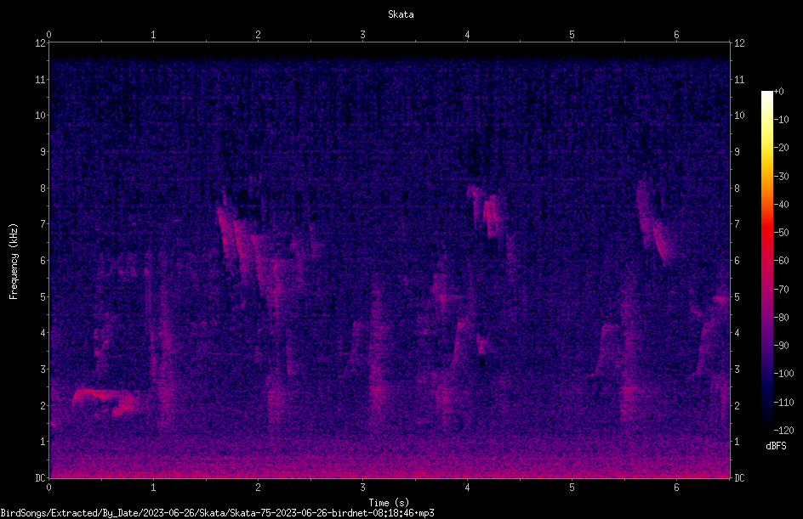Click the "-40" value on the color scale
Screen dimensions: 803x519
(782, 205)
